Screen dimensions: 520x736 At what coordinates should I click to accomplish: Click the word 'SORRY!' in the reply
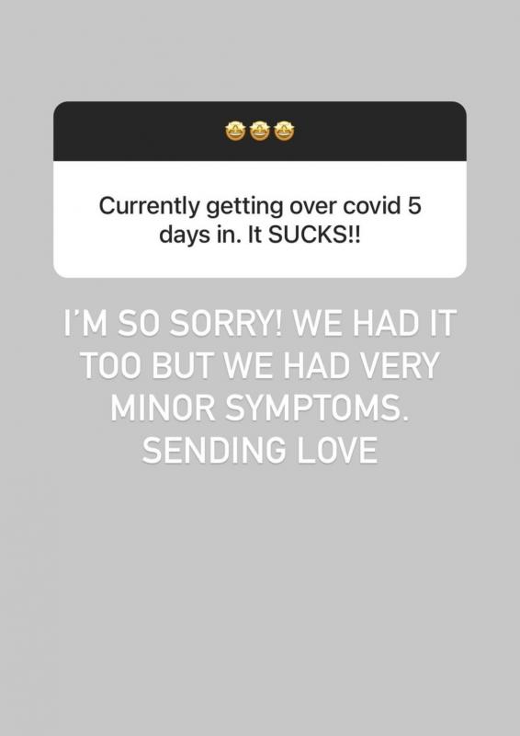227,324
